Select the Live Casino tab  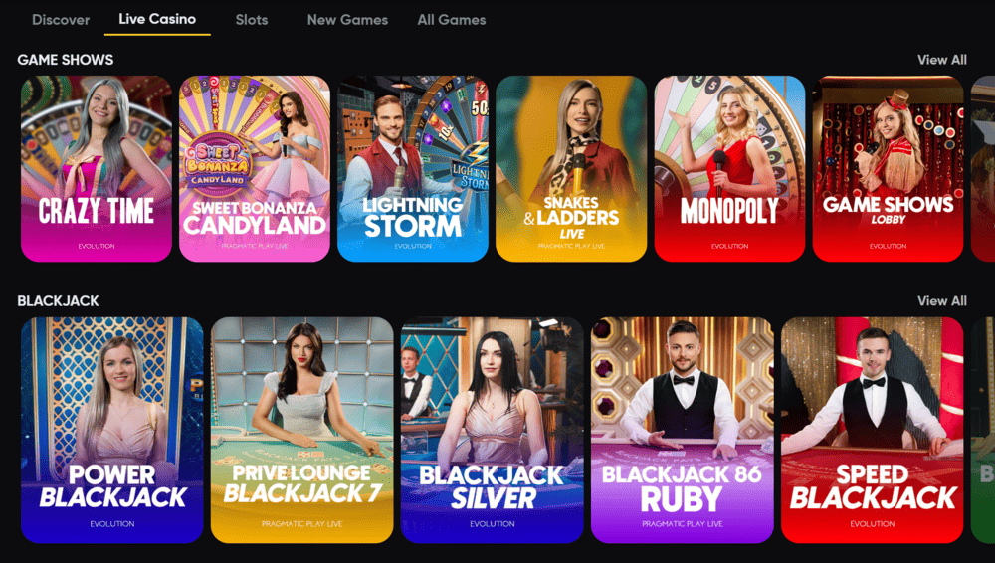click(x=157, y=19)
